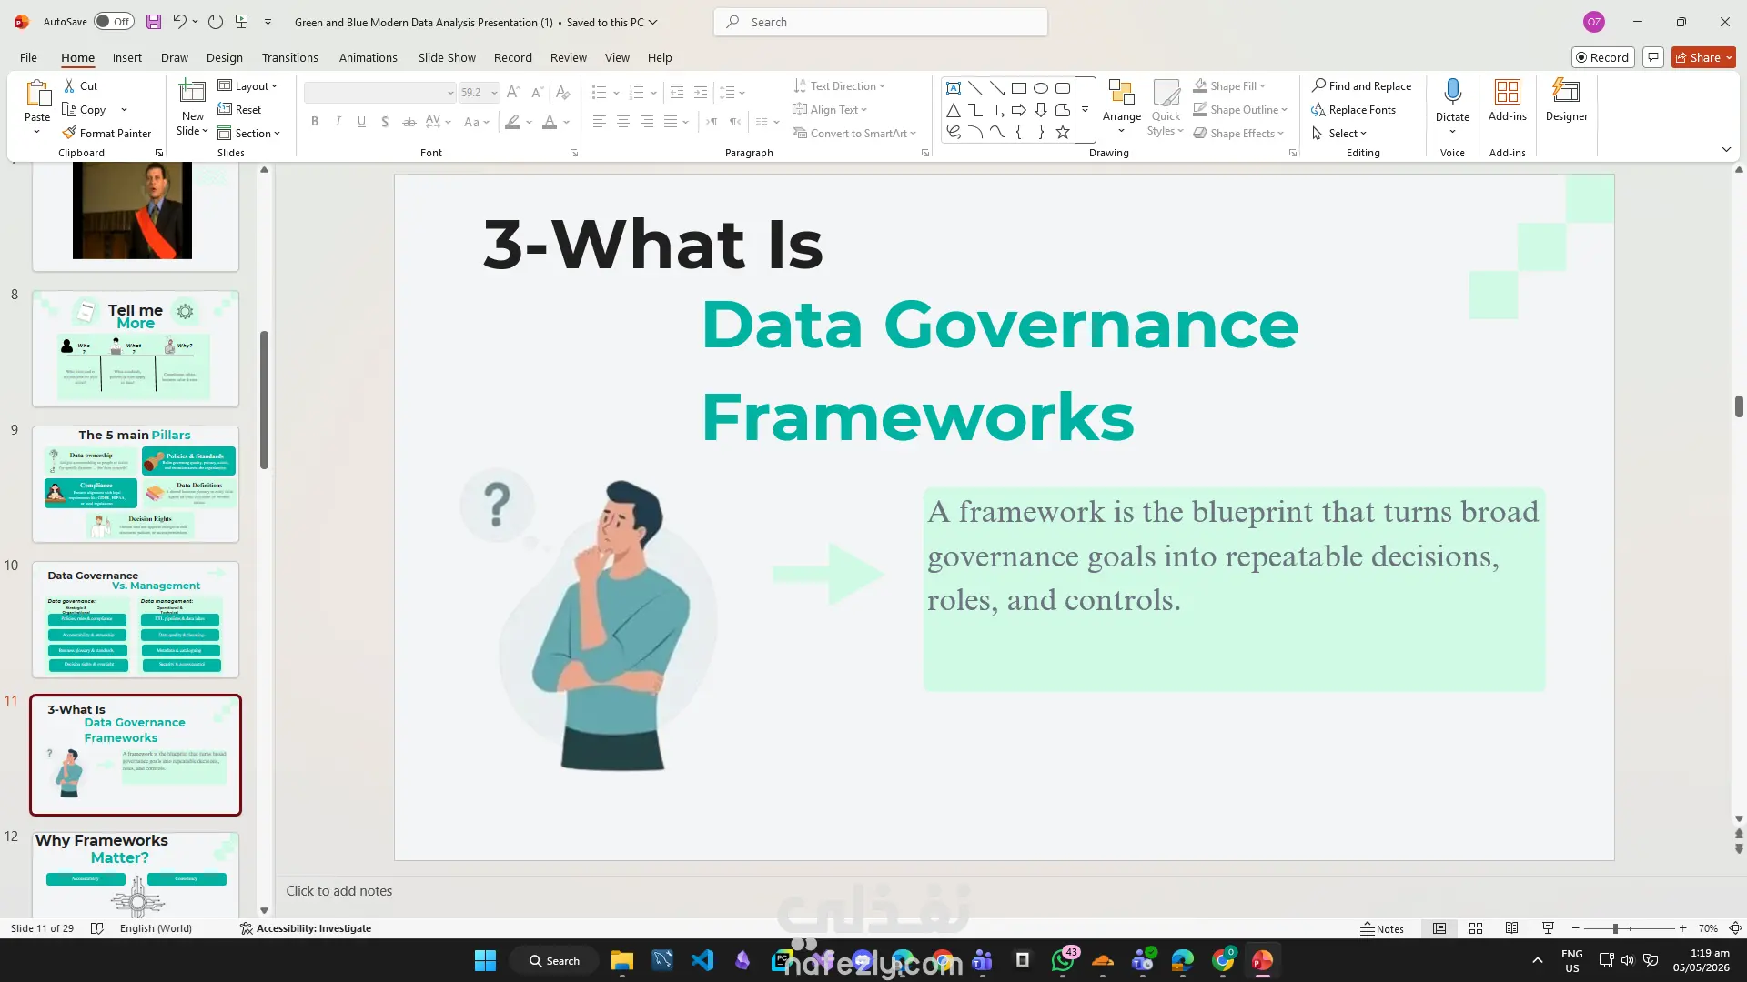Open the Select dropdown in Editing
The width and height of the screenshot is (1747, 982).
pos(1339,133)
